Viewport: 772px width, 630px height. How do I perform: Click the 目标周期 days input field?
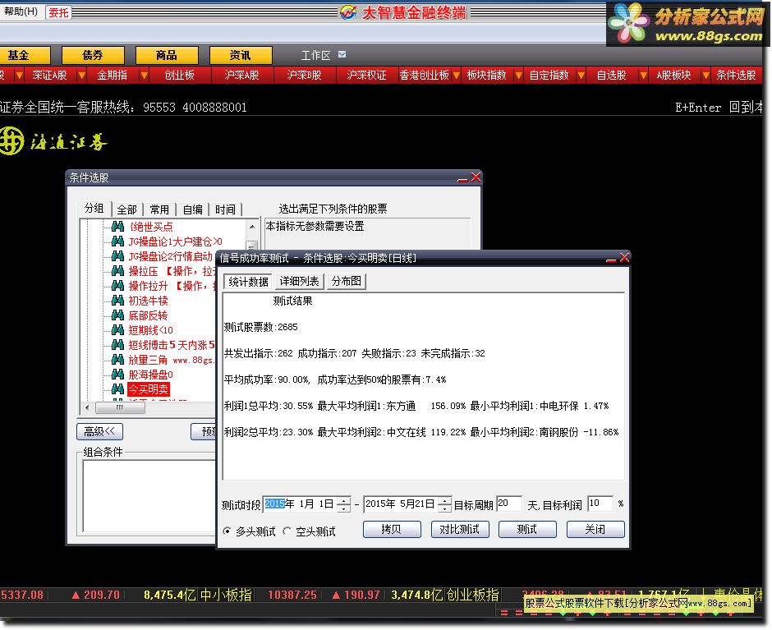[x=508, y=504]
